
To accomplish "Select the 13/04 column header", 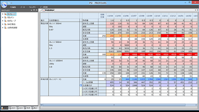I will click(x=110, y=16).
